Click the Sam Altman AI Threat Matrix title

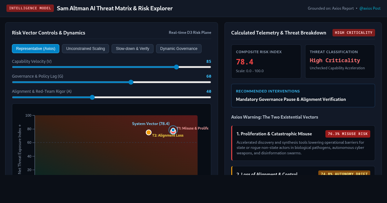tap(115, 8)
